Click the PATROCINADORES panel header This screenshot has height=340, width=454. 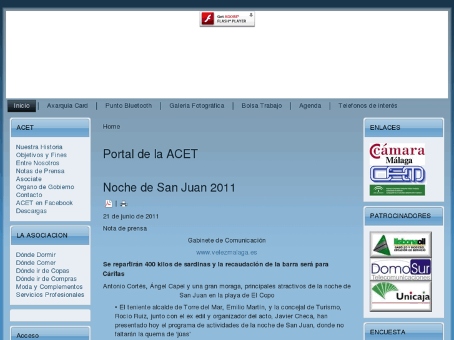click(403, 216)
